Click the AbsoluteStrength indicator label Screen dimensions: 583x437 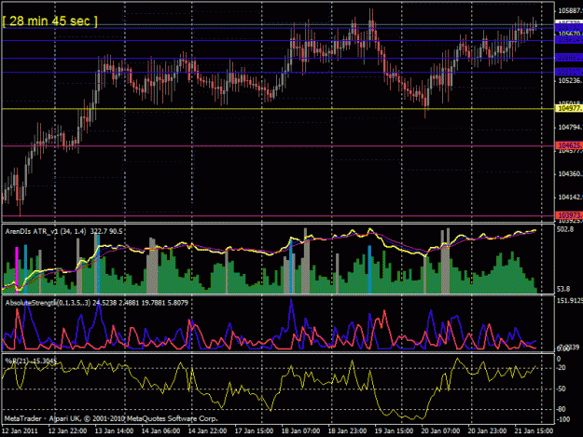(x=97, y=303)
